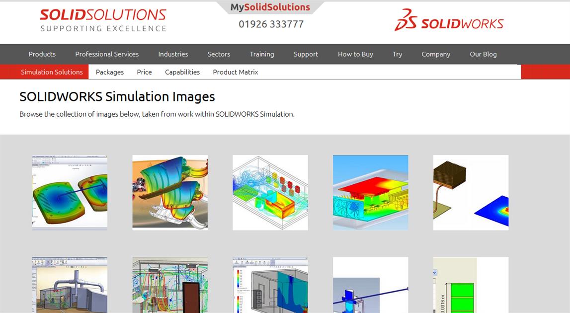Select the Try menu item
The image size is (570, 313).
[397, 54]
